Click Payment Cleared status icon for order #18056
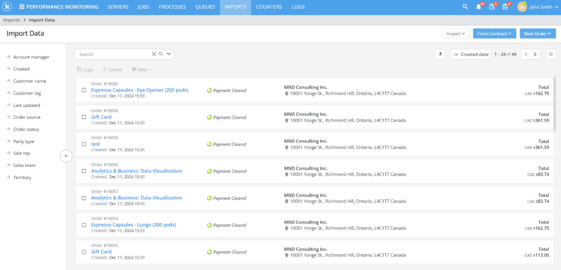 click(x=209, y=171)
